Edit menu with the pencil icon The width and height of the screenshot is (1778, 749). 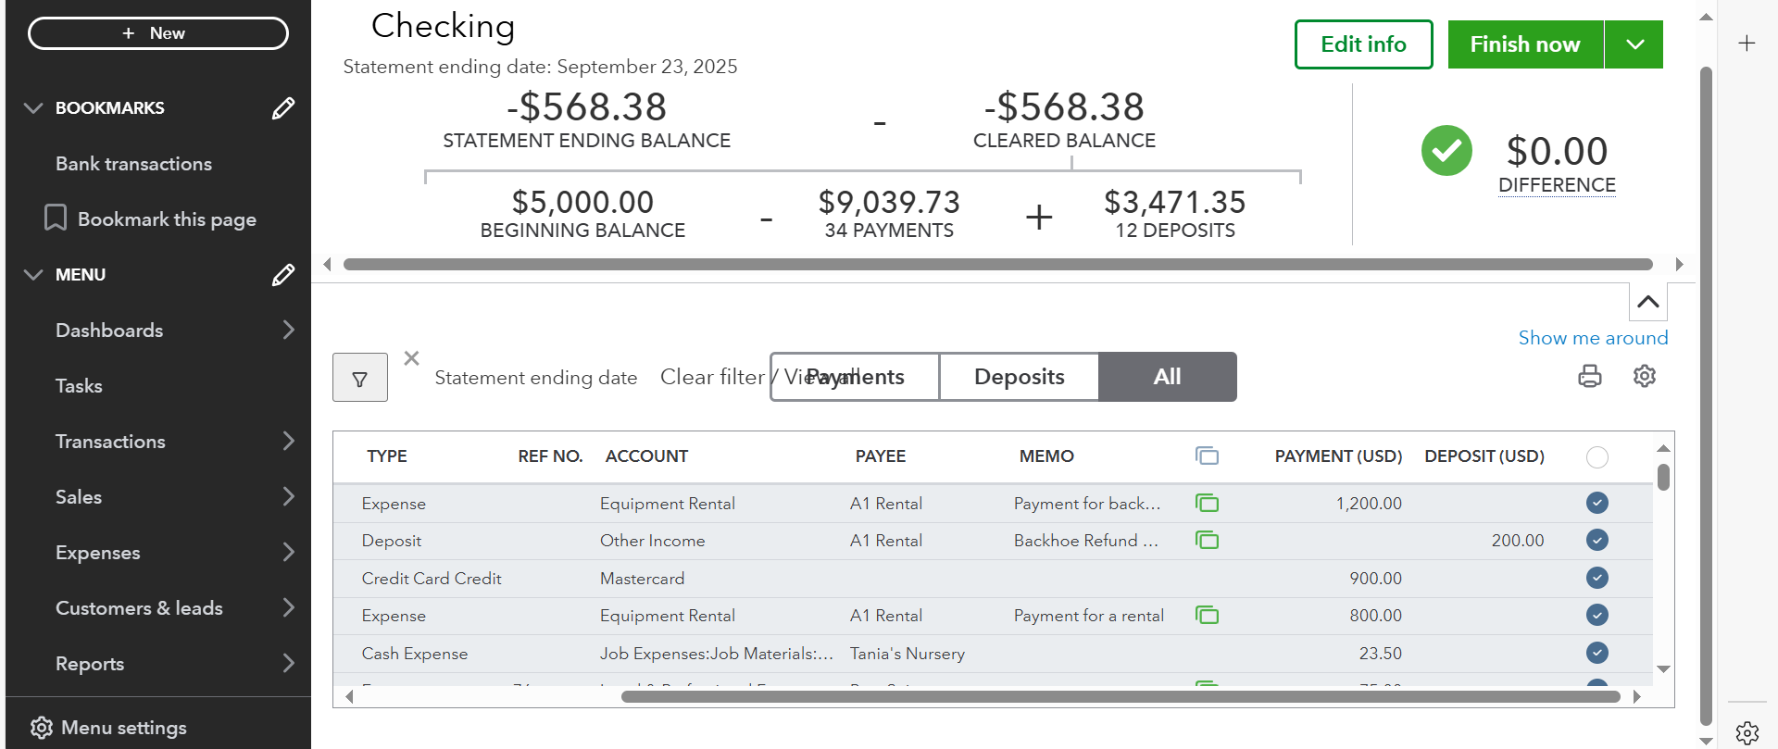pos(283,275)
